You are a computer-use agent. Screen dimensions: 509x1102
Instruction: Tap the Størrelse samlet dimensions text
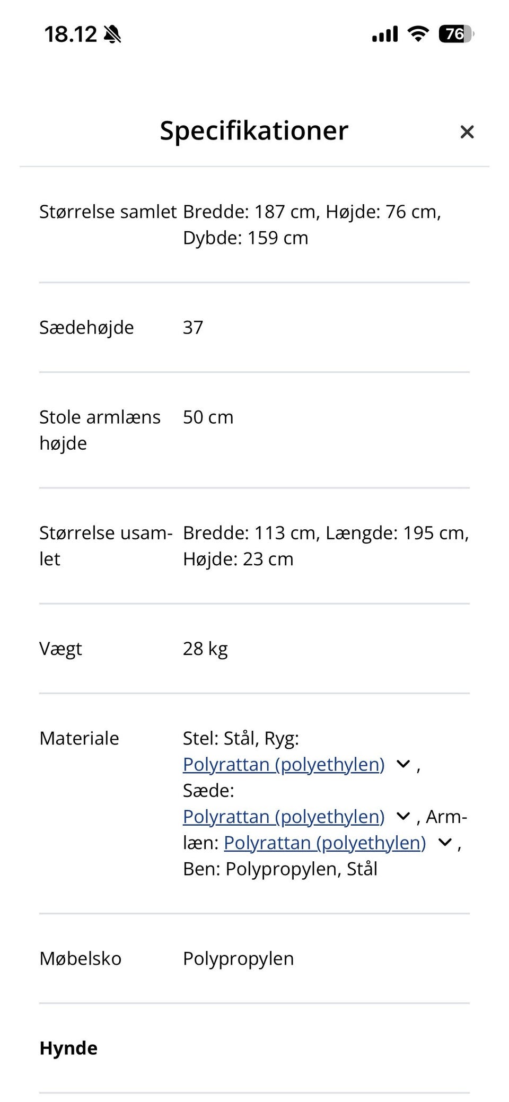(x=311, y=224)
